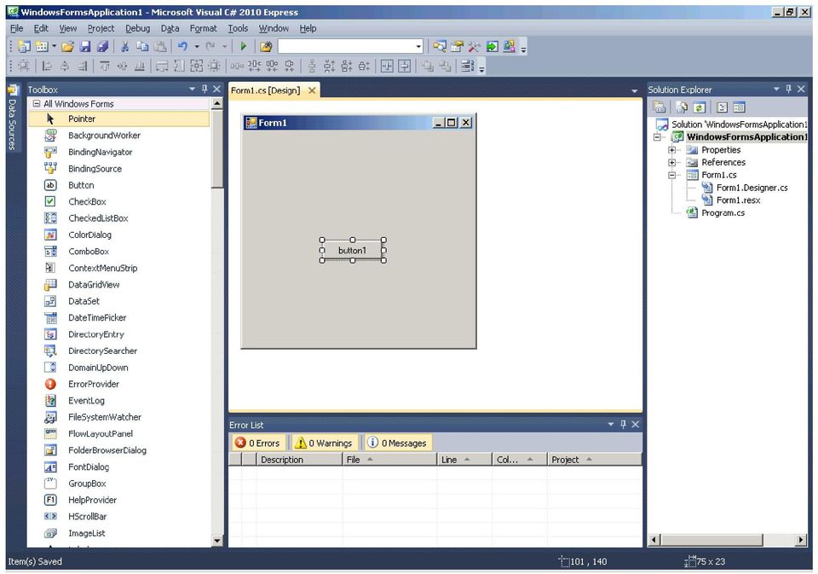This screenshot has height=574, width=818.
Task: Click the Center Horizontally layout icon
Action: point(387,66)
